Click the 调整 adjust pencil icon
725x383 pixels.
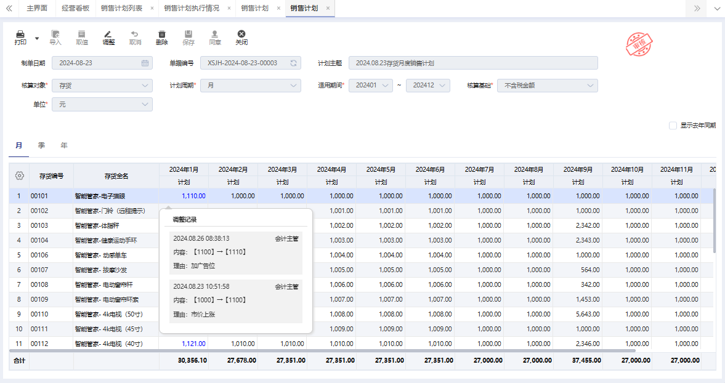tap(108, 35)
